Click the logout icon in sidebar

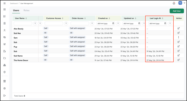4,95
